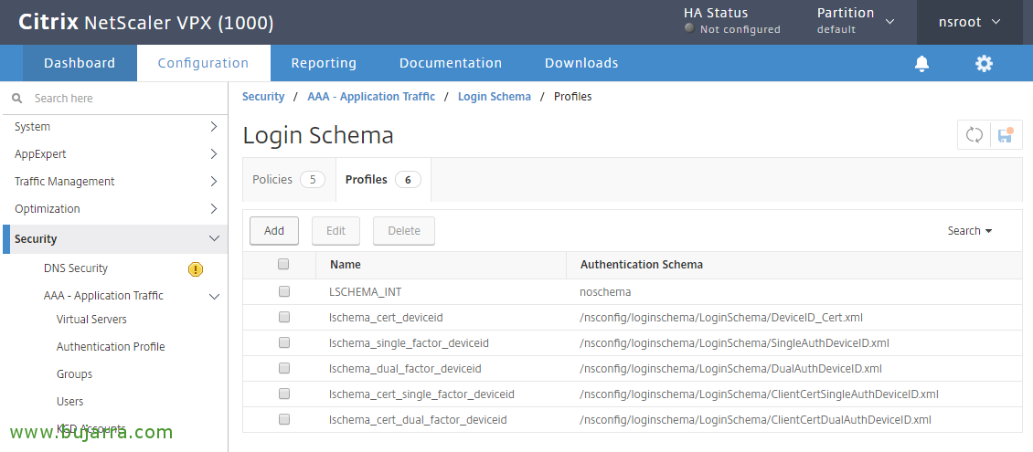Click the lschema_dual_factor_deviceid profile name

click(x=405, y=368)
